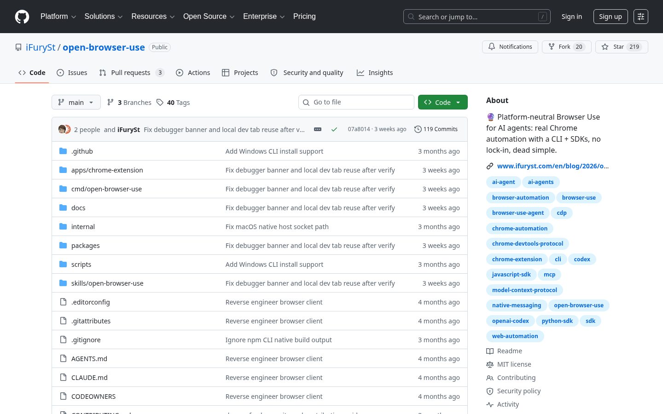Click the commit history clock icon
This screenshot has height=414, width=663.
(418, 129)
